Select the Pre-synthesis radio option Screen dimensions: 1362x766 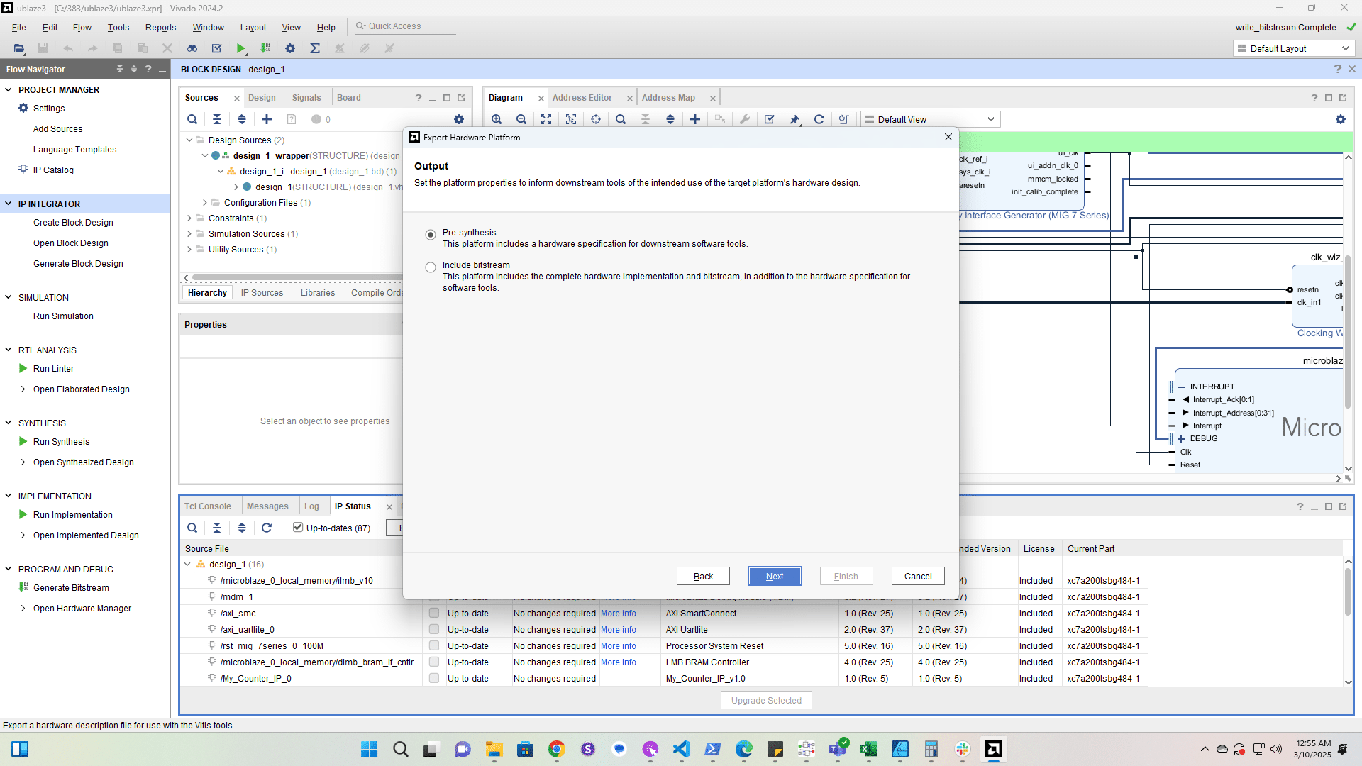431,235
